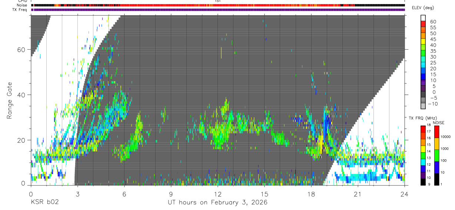
Task: Click the light gray bottom swatch of ELEV bar
Action: pos(423,106)
